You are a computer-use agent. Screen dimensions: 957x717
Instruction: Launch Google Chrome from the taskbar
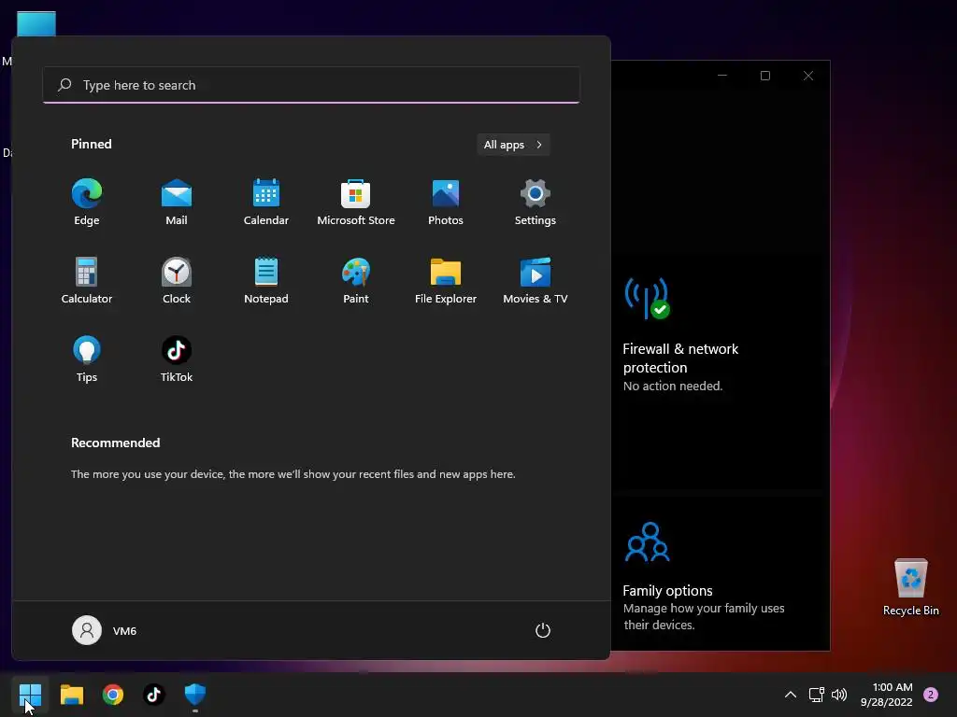point(113,695)
